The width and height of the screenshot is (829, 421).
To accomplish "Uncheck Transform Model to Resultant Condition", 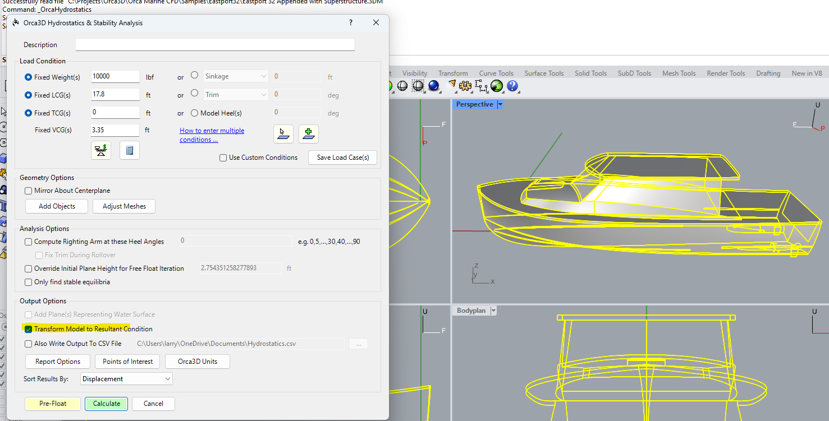I will (29, 330).
